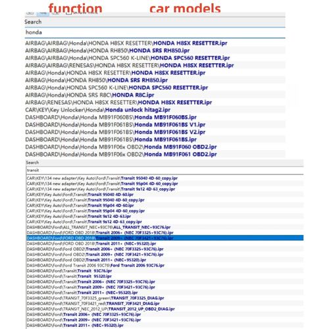Select Key Auto Transit 95p04 4D-60.ipr row
The image size is (329, 329).
click(x=164, y=205)
